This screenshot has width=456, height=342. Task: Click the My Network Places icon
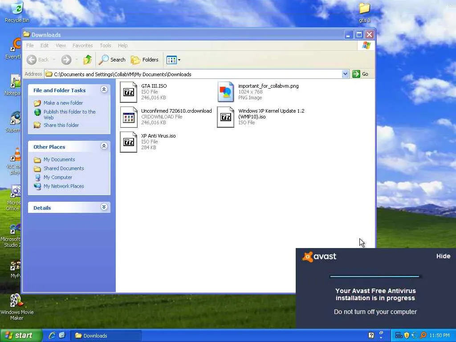click(37, 186)
